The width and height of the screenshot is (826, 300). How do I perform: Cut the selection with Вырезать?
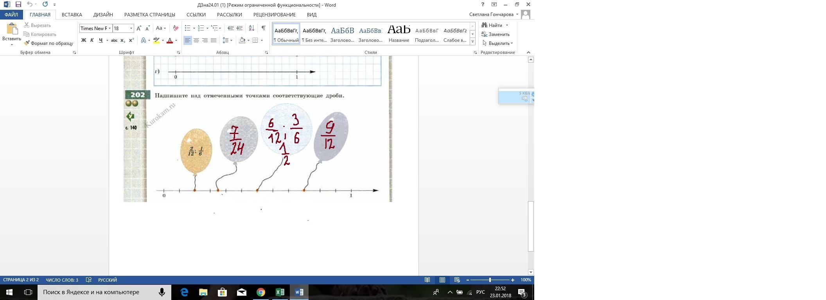38,25
